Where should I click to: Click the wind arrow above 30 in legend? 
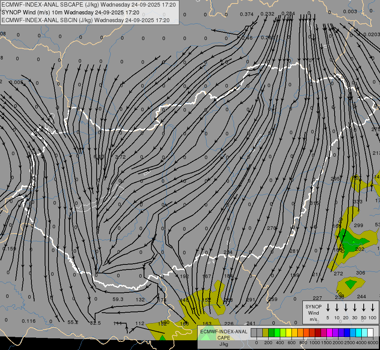[355, 307]
